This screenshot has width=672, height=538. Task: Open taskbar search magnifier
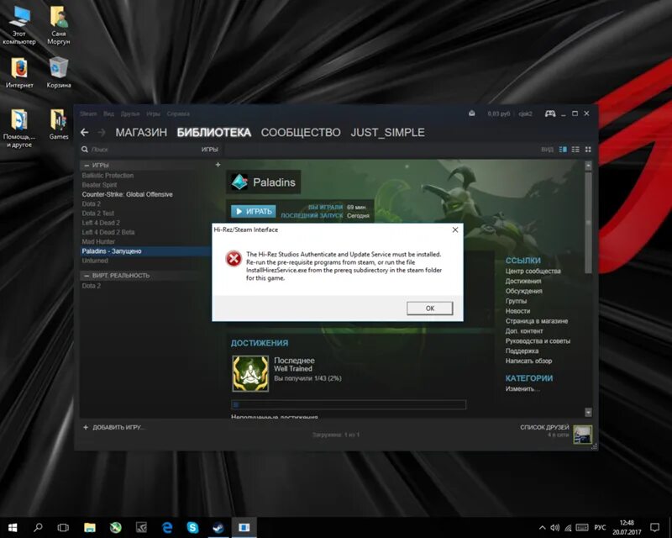tap(38, 527)
